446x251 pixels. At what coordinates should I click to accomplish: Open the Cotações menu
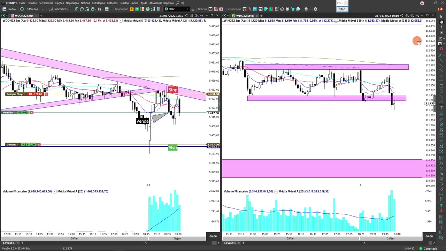[x=112, y=3]
